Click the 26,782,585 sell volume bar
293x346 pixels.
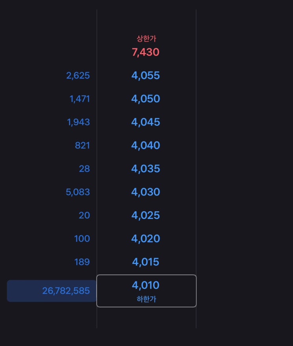click(52, 291)
